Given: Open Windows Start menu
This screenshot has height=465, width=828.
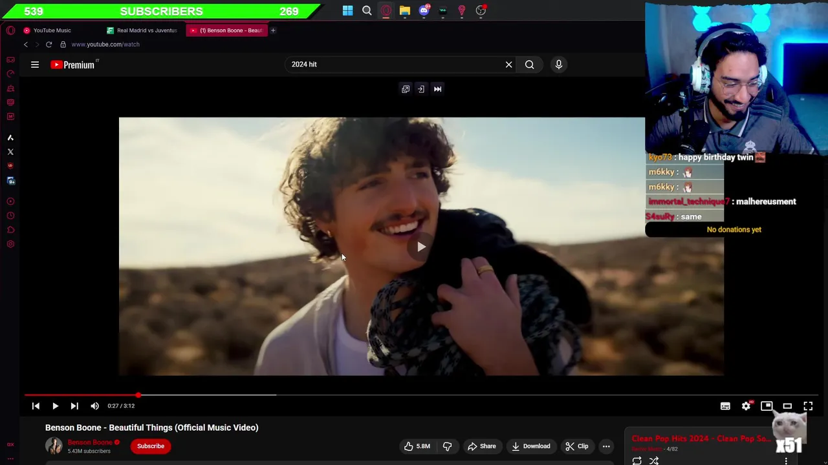Looking at the screenshot, I should [348, 10].
